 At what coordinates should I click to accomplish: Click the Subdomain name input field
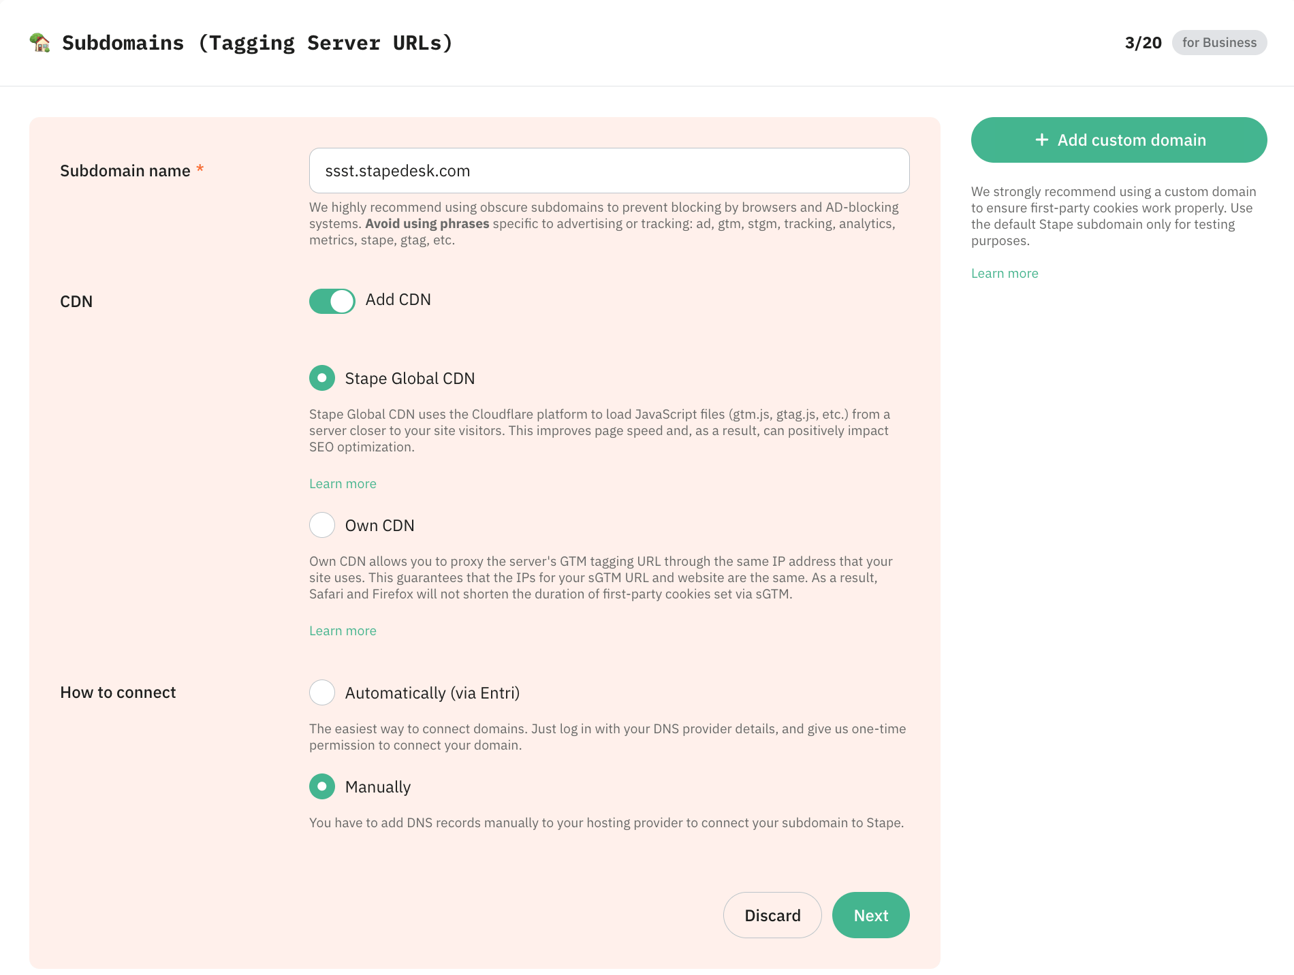pyautogui.click(x=610, y=171)
